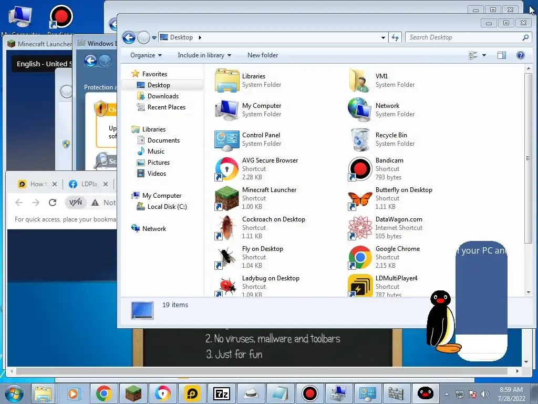Select the Bandicam shortcut icon in file list
Screen dimensions: 538x404
[x=360, y=169]
